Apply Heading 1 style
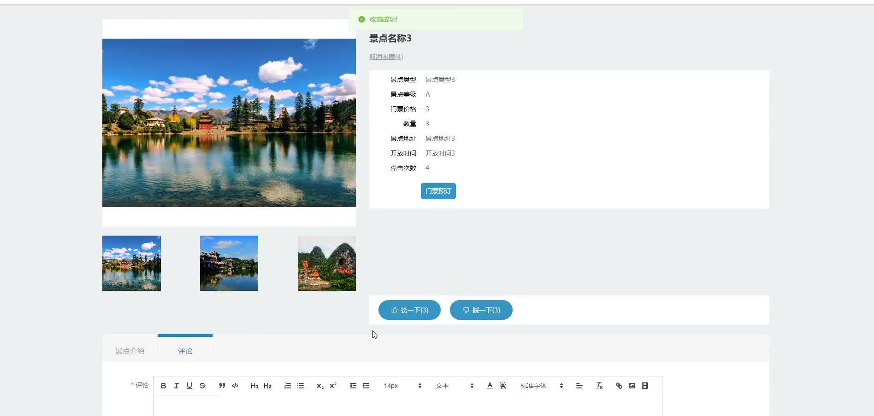Image resolution: width=874 pixels, height=416 pixels. pos(254,386)
